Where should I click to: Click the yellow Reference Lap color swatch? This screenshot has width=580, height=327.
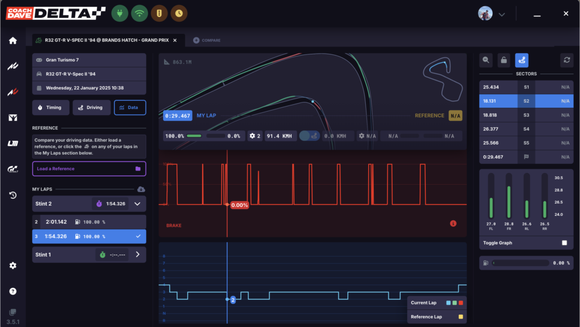coord(461,317)
